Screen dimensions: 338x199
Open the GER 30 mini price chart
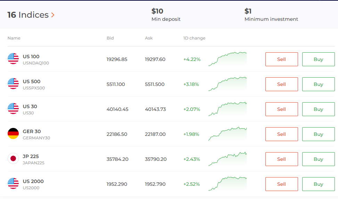pyautogui.click(x=228, y=134)
